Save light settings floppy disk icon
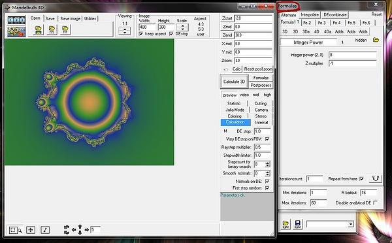Image resolution: width=392 pixels, height=243 pixels. [297, 224]
